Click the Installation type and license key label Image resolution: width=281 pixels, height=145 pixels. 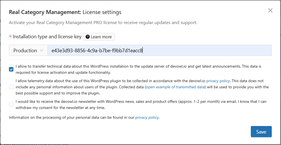[x=47, y=37]
